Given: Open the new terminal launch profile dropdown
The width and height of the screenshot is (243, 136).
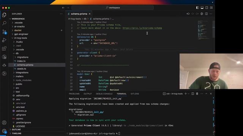Looking at the screenshot, I should [x=189, y=94].
